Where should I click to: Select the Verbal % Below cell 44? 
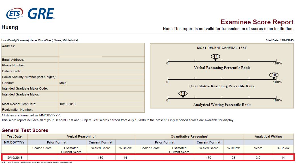pos(125,158)
